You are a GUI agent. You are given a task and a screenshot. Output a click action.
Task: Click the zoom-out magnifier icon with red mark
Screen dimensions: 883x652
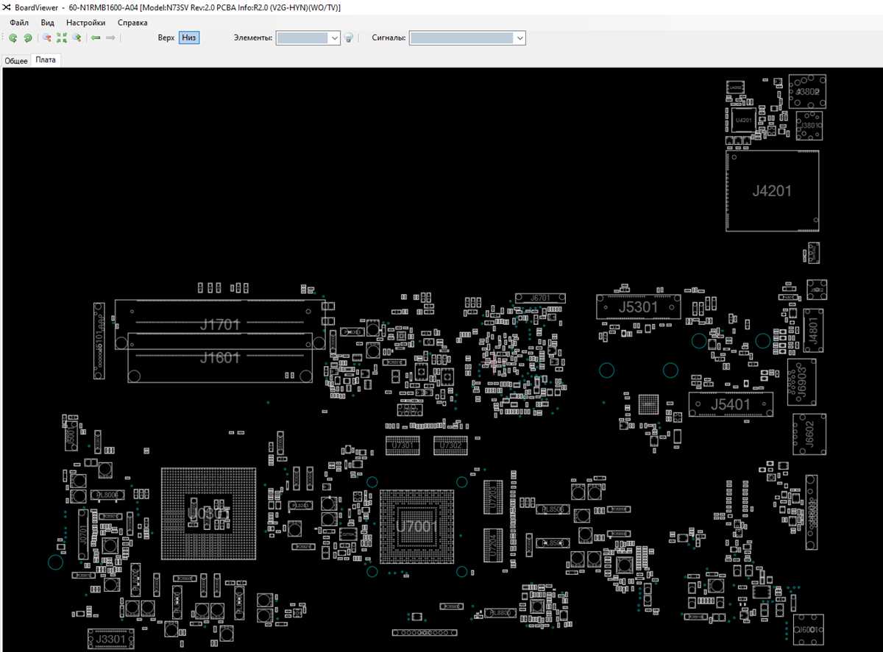[x=47, y=37]
